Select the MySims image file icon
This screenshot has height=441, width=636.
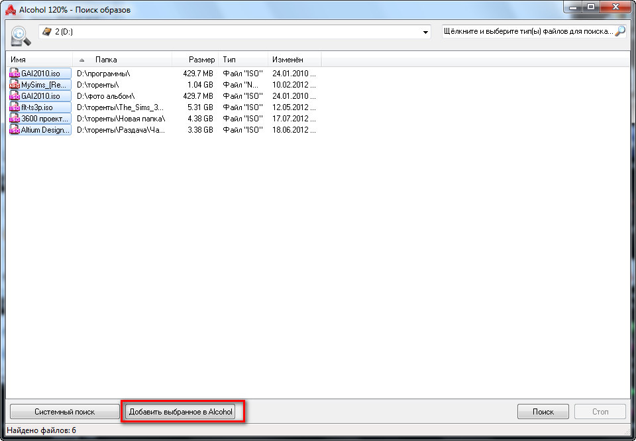15,85
